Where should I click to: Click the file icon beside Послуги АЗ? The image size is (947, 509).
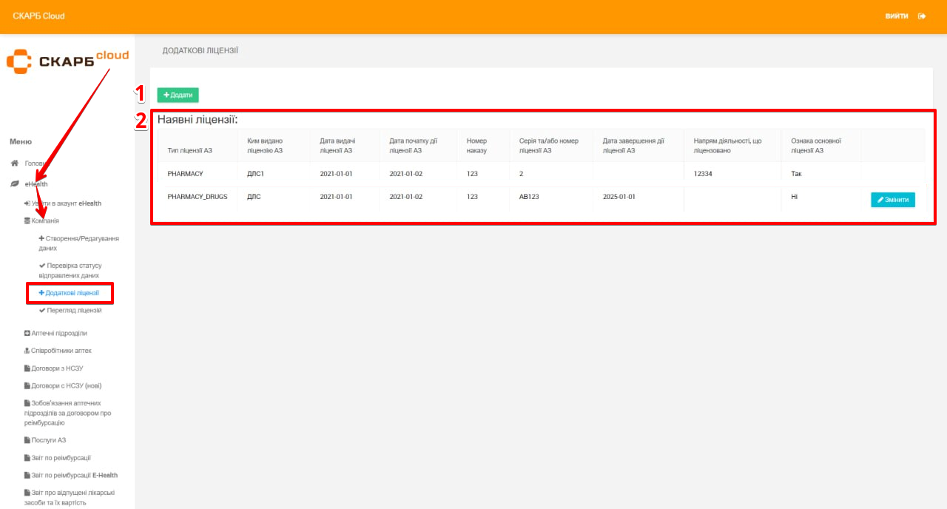(x=27, y=440)
